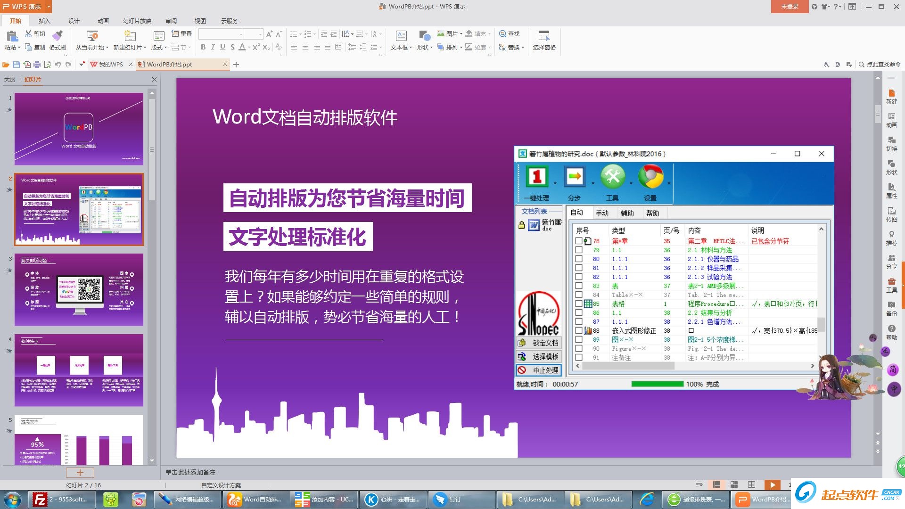The height and width of the screenshot is (509, 905).
Task: Expand the font name combo box
Action: click(241, 34)
